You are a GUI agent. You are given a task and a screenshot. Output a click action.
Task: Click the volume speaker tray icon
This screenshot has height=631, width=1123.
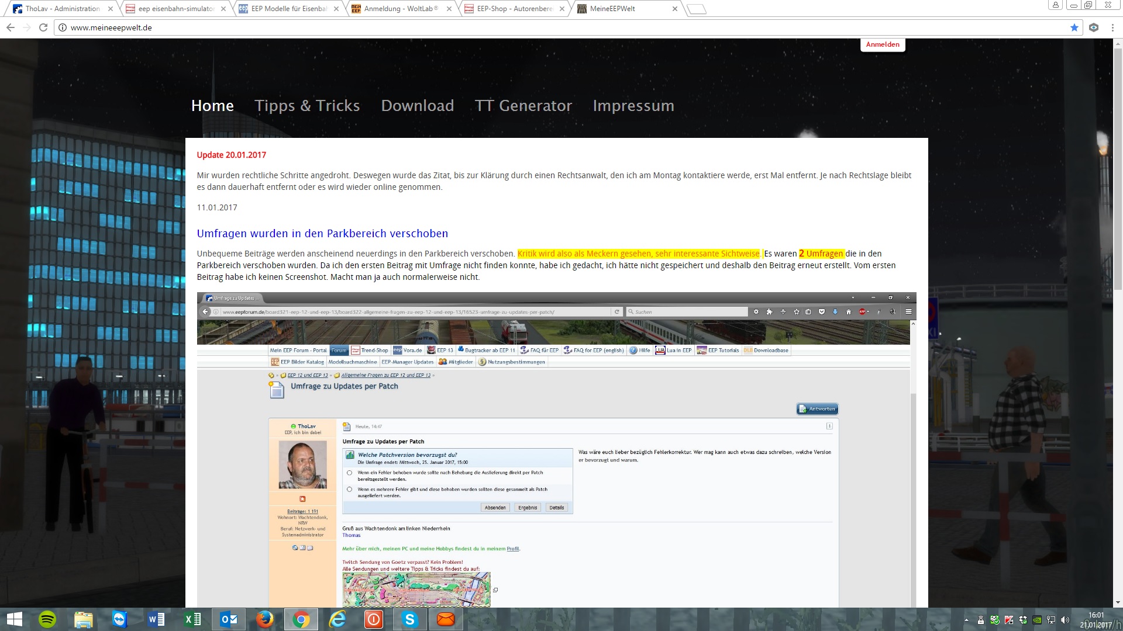(x=1065, y=620)
